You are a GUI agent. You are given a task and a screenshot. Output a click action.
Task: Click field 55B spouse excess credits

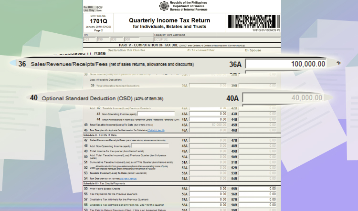258,189
